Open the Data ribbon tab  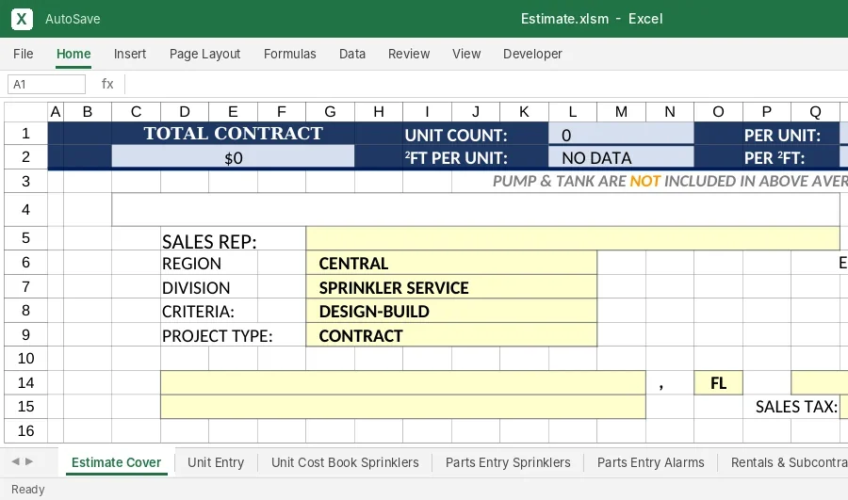coord(352,54)
